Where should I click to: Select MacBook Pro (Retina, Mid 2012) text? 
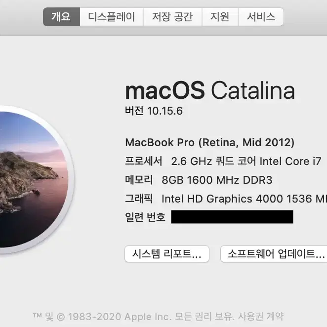pyautogui.click(x=209, y=143)
